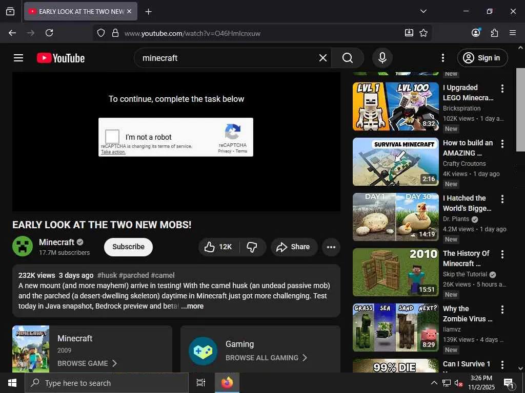
Task: Bookmark this page with star
Action: 423,33
